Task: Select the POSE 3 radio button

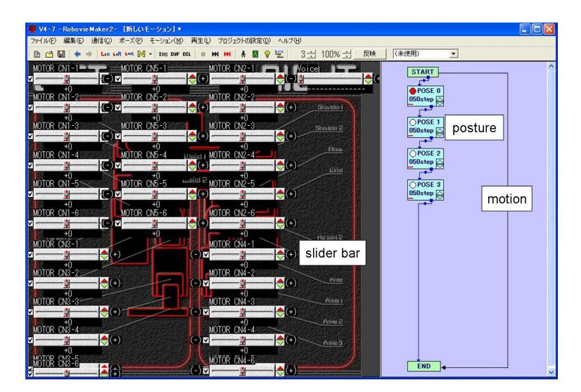Action: pos(413,185)
